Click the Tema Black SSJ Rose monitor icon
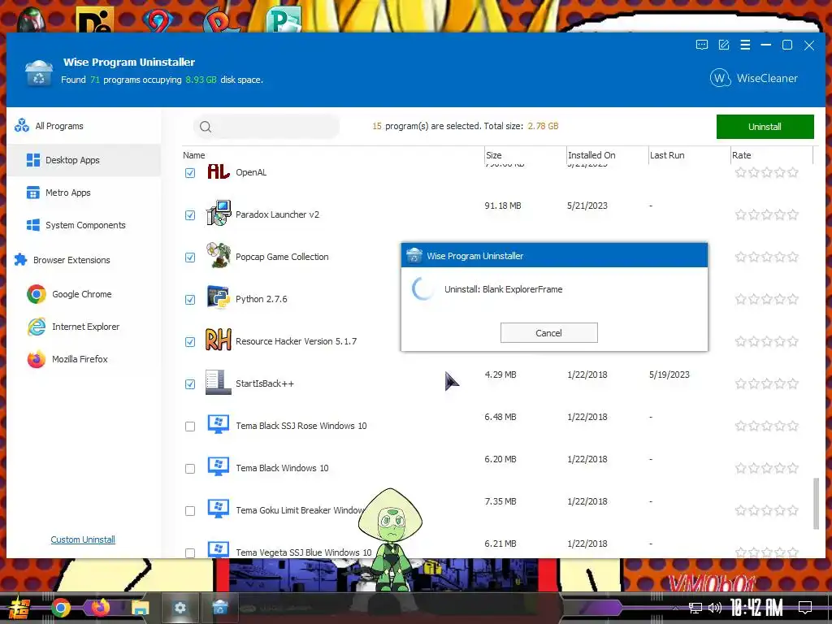 (x=218, y=424)
